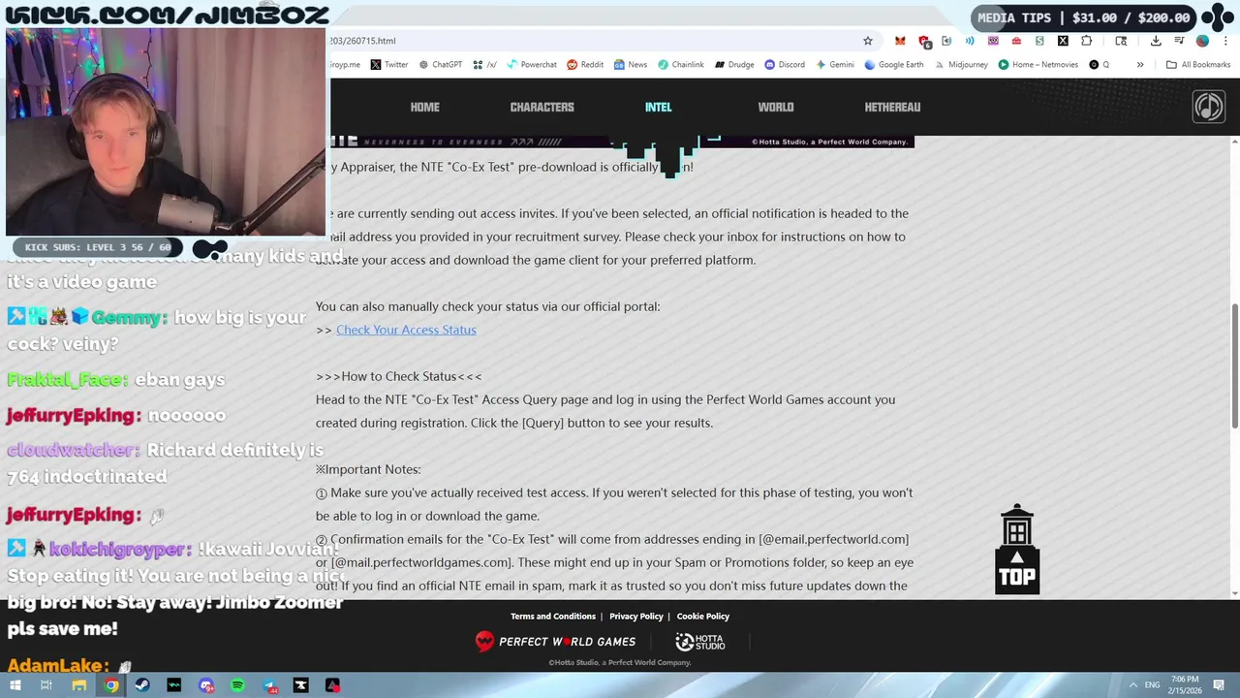This screenshot has width=1240, height=698.
Task: Open the Reddit bookmark
Action: (585, 65)
